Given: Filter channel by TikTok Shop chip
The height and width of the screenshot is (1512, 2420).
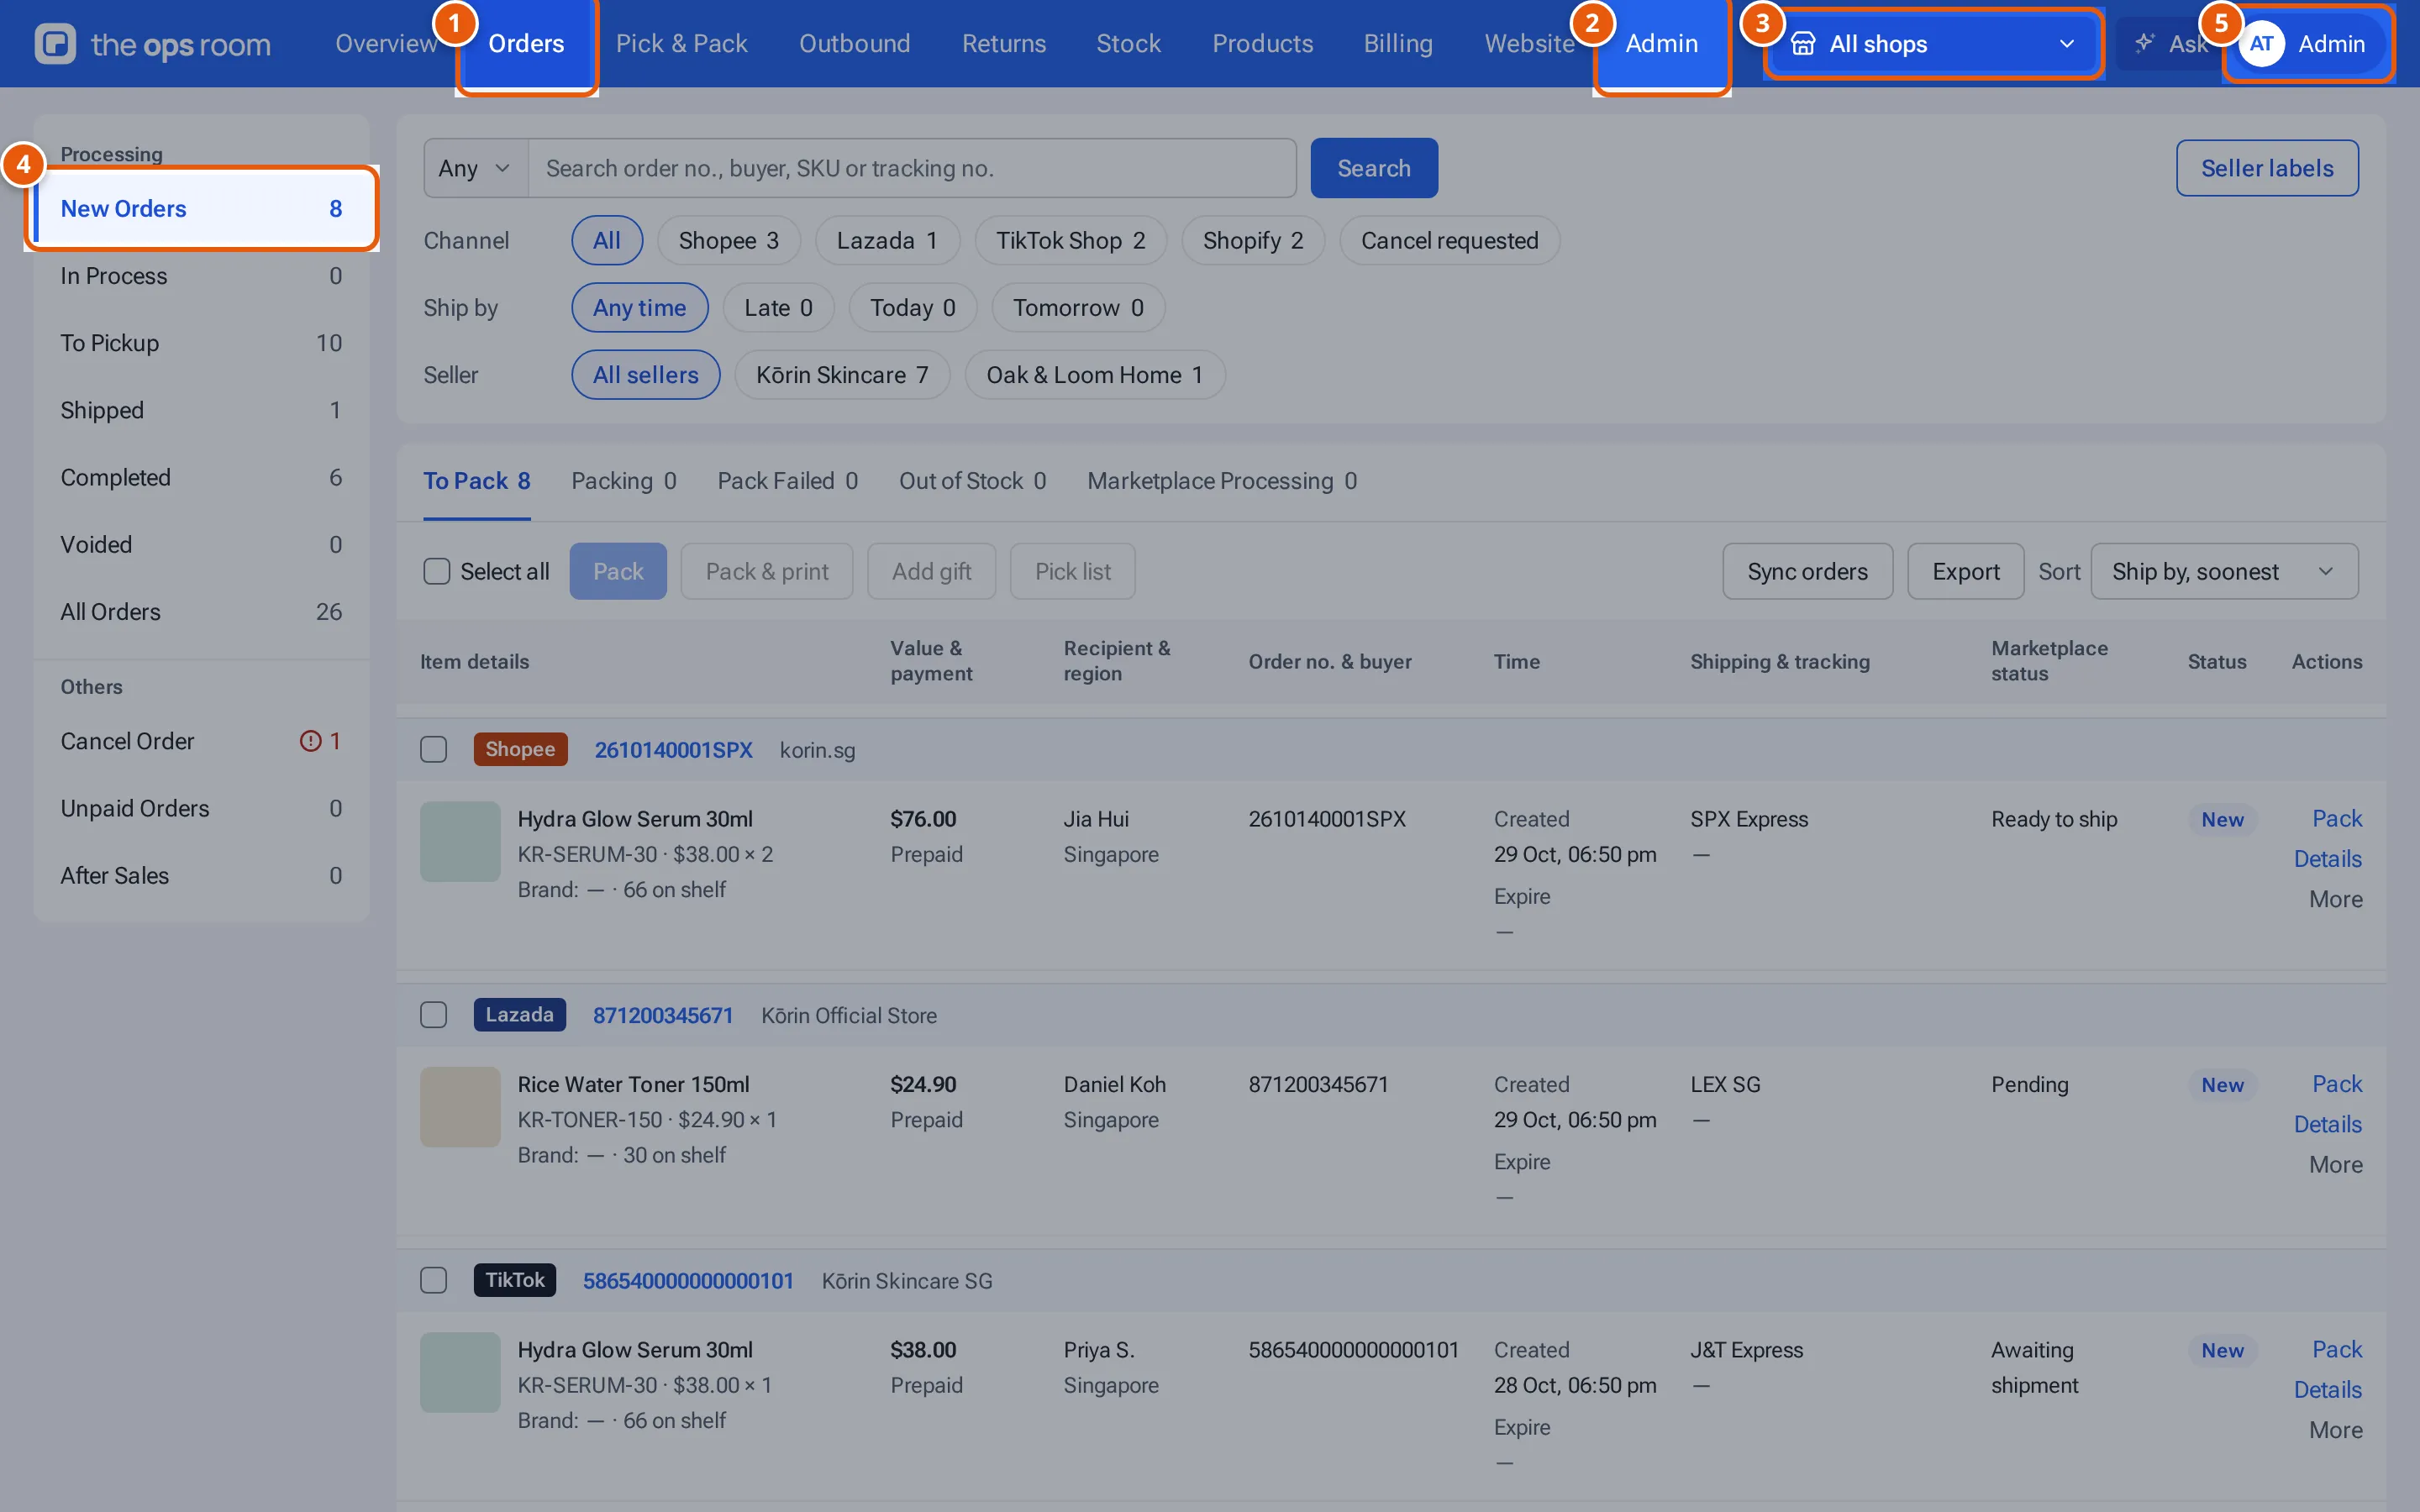Looking at the screenshot, I should pos(1070,240).
